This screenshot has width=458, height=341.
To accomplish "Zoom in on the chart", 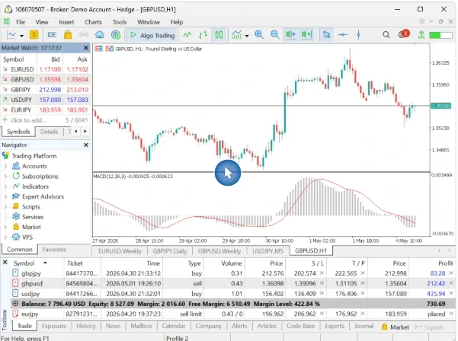I will [259, 35].
